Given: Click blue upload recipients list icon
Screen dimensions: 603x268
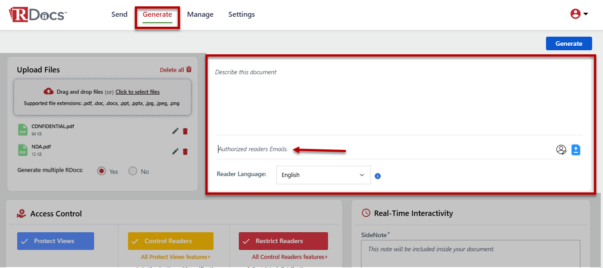Looking at the screenshot, I should click(575, 150).
